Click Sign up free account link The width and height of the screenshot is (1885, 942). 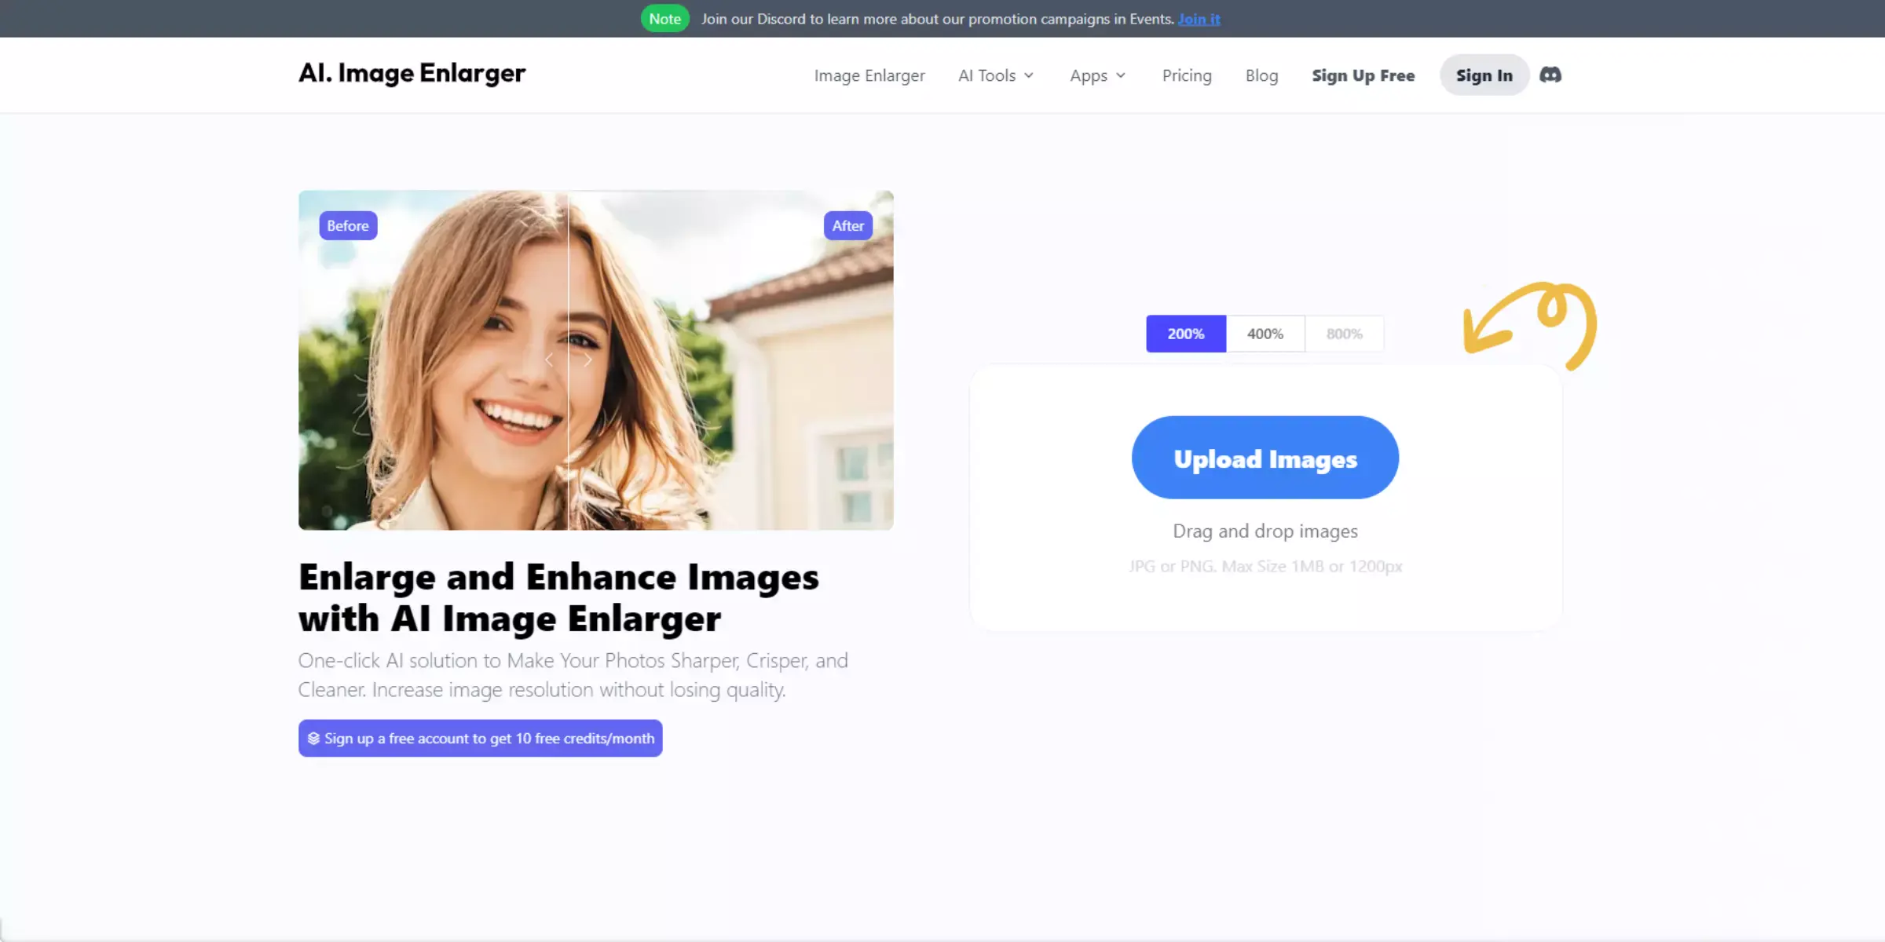coord(481,738)
